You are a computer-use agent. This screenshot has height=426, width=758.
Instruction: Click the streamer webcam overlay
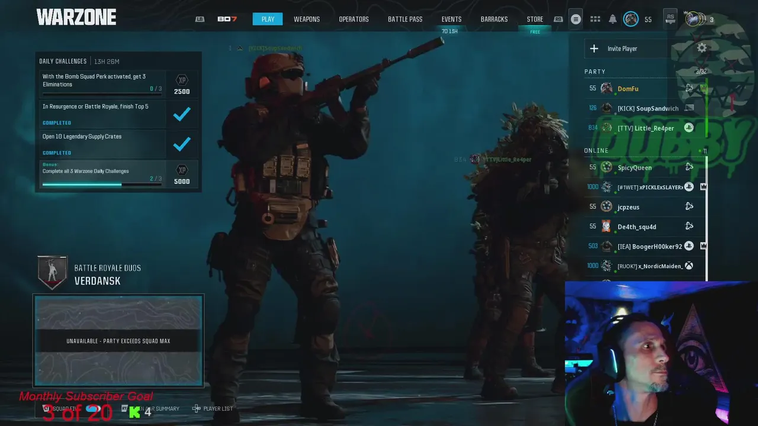click(x=661, y=353)
